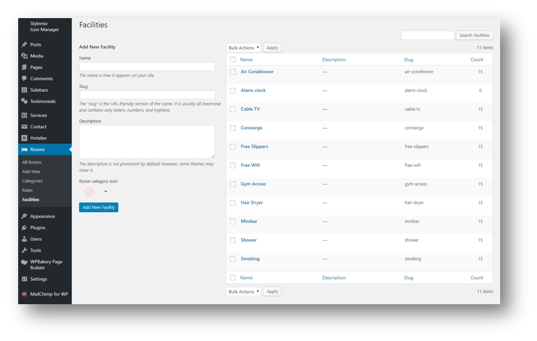Click the Media icon in sidebar
Image resolution: width=537 pixels, height=341 pixels.
coord(24,56)
